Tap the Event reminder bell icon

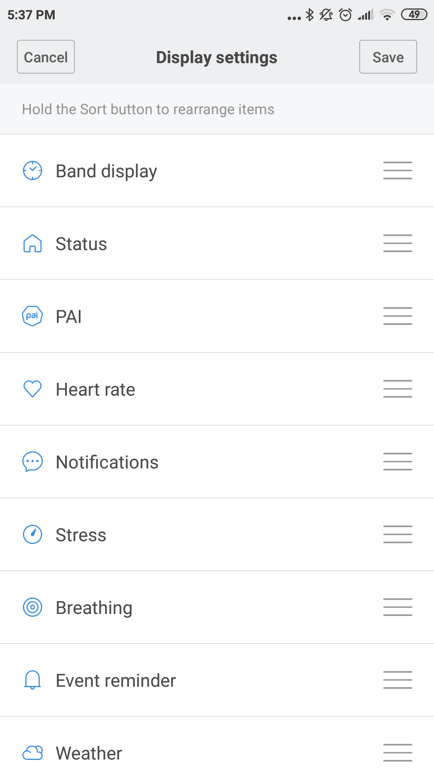[x=33, y=680]
